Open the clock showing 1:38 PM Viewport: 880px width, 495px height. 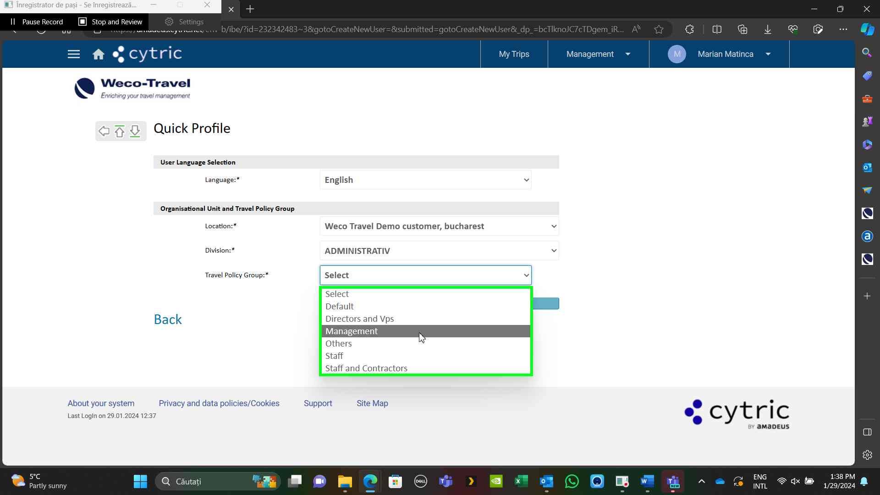pos(839,481)
